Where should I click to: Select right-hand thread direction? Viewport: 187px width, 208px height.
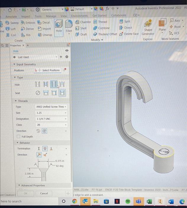tap(44, 131)
